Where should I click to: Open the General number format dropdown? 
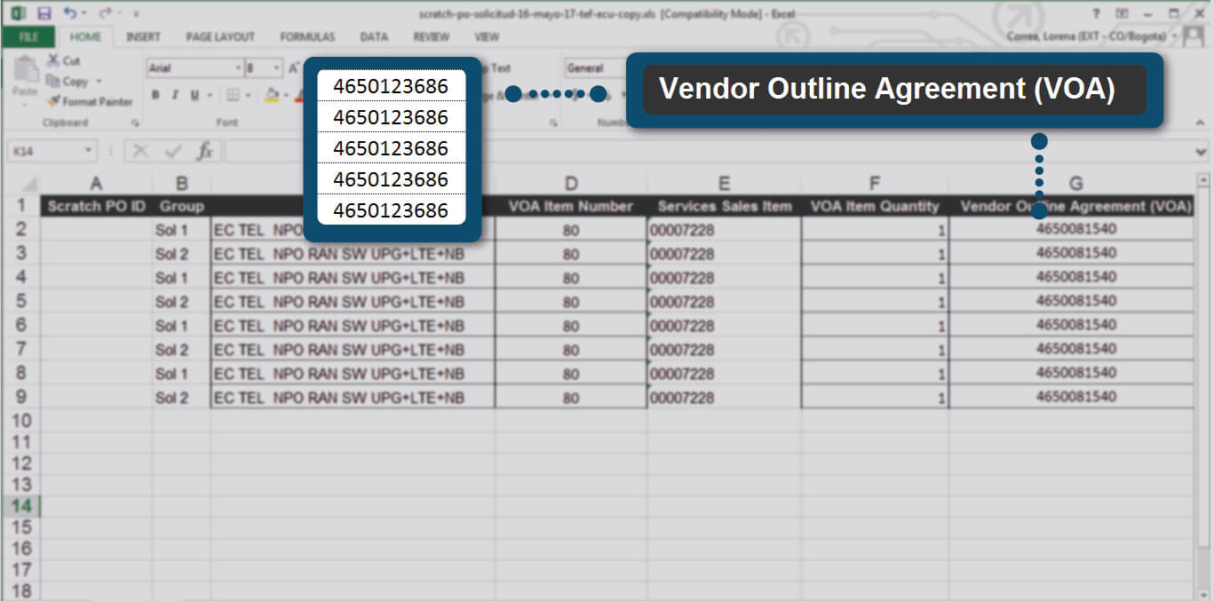point(595,68)
